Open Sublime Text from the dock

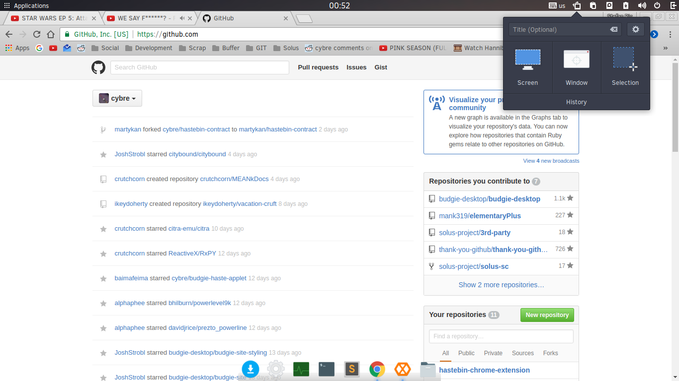[x=352, y=369]
